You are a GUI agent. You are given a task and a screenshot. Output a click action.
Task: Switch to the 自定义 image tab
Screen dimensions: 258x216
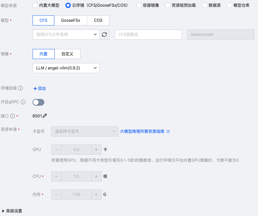pos(67,54)
